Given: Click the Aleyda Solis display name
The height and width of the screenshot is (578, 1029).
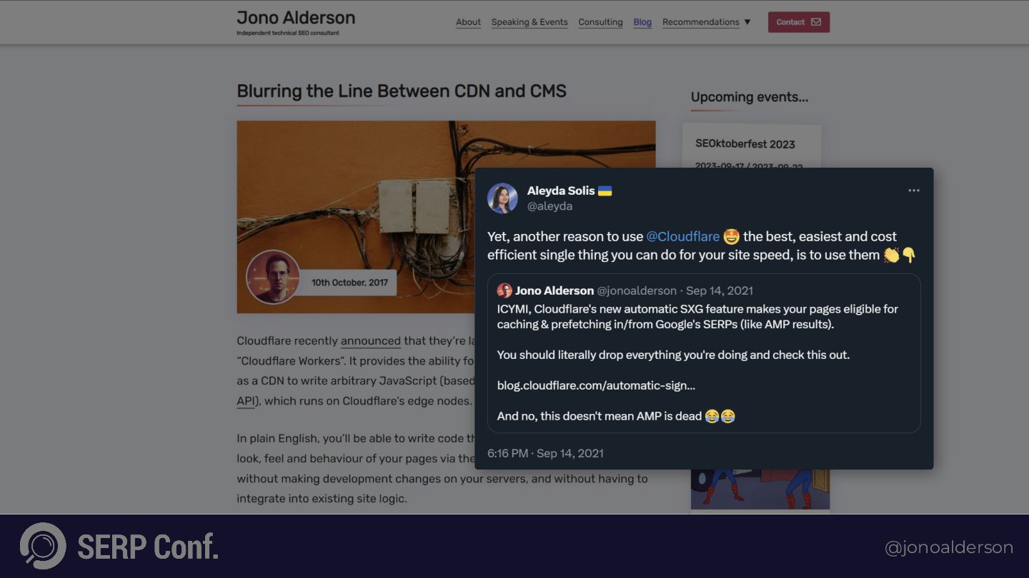Looking at the screenshot, I should click(x=561, y=191).
